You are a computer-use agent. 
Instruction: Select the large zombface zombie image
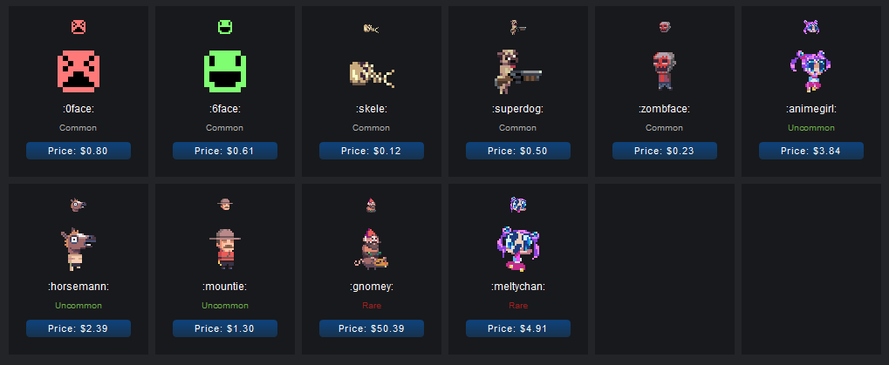pos(664,71)
